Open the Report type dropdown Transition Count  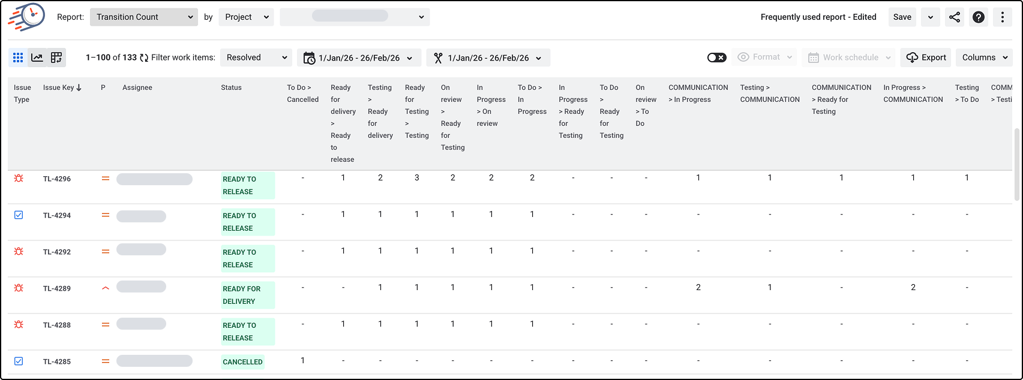[144, 17]
